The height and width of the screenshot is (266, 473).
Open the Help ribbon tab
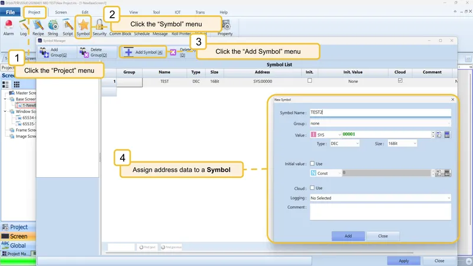point(223,12)
